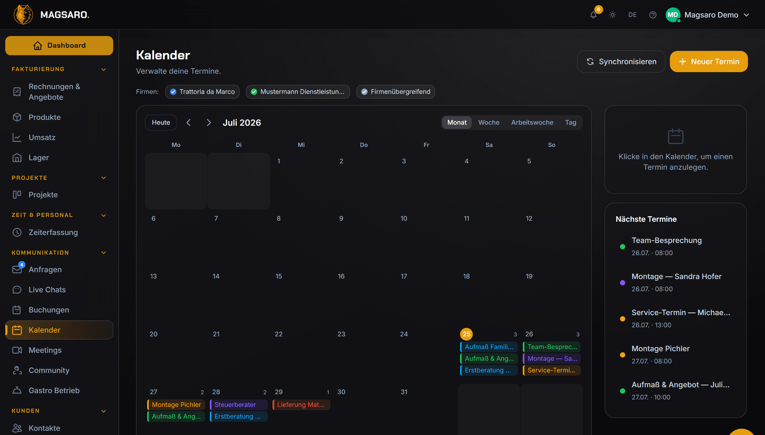This screenshot has width=765, height=435.
Task: Click the Rechnungen & Angebote icon
Action: coord(17,92)
